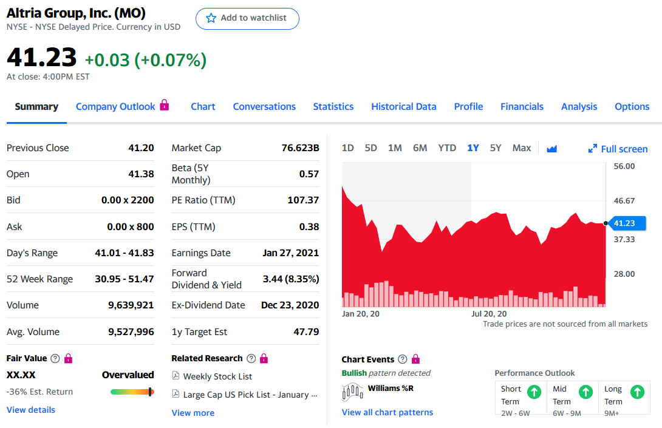Click the lock icon beside Company Outlook
The height and width of the screenshot is (428, 662).
click(164, 104)
